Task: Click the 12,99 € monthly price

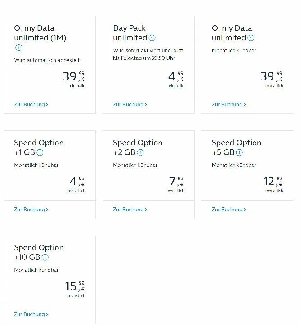Action: (273, 182)
